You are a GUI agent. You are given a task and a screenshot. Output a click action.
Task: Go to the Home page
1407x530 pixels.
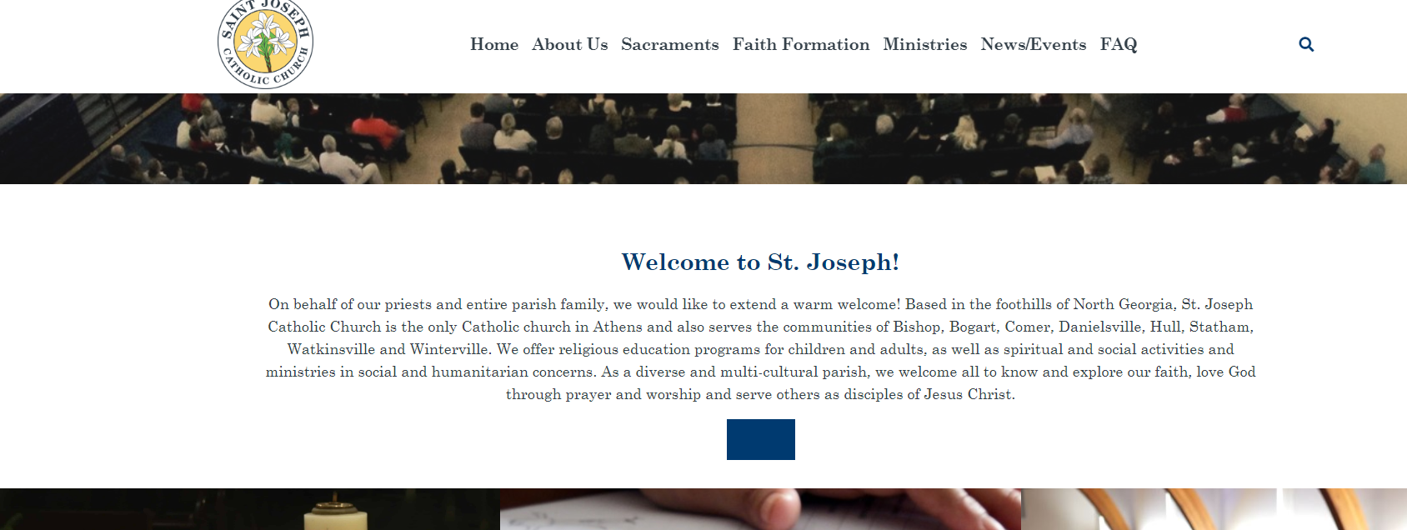click(x=494, y=44)
